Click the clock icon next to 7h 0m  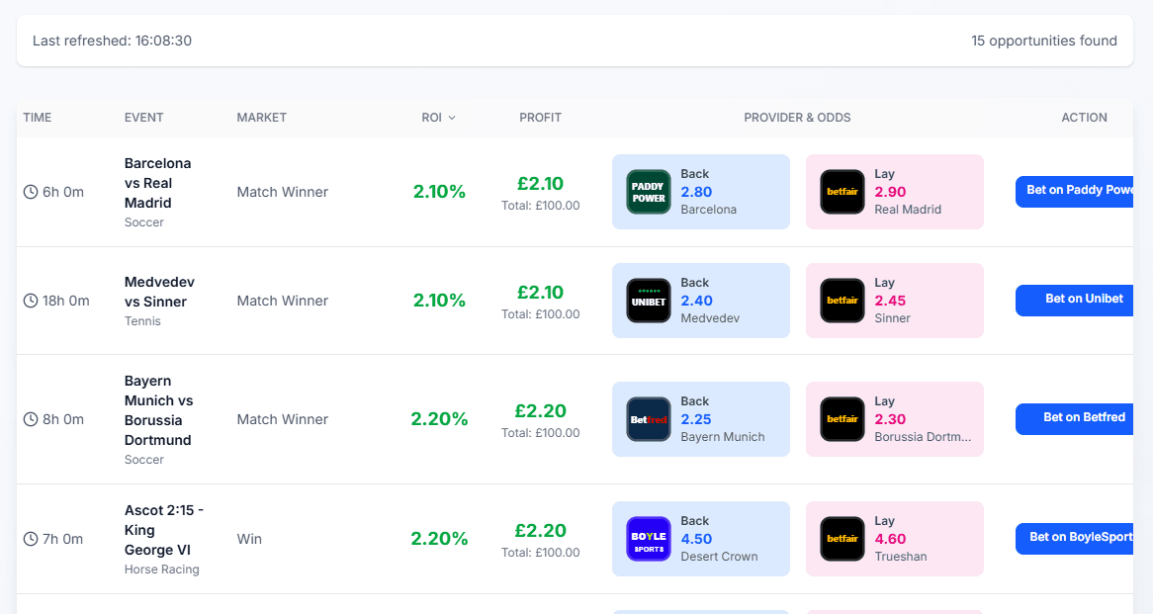[x=30, y=538]
